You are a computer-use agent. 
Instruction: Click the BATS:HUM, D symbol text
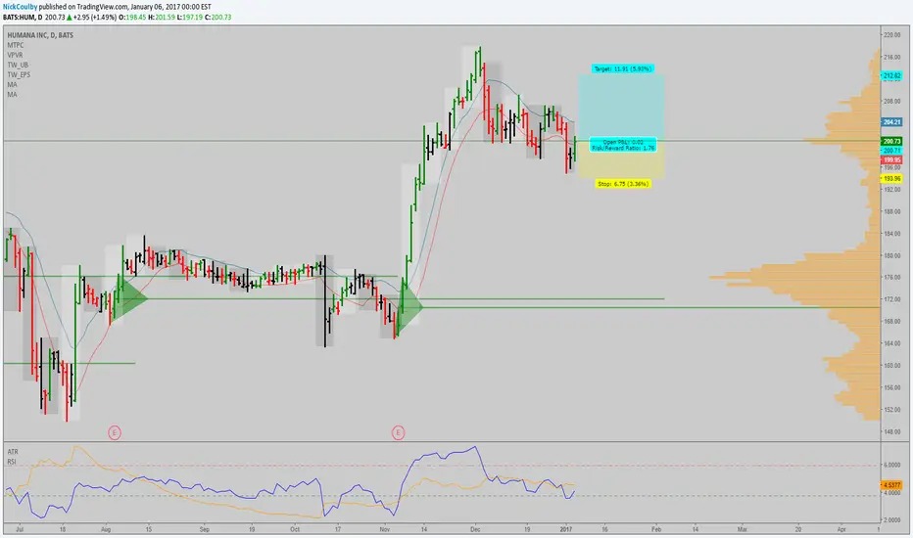click(23, 18)
